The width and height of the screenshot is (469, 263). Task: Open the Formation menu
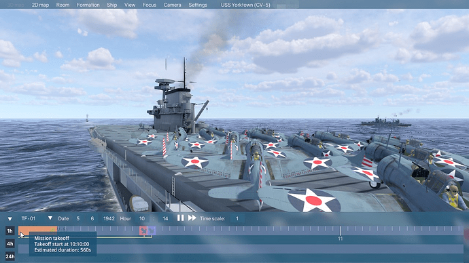[x=88, y=5]
